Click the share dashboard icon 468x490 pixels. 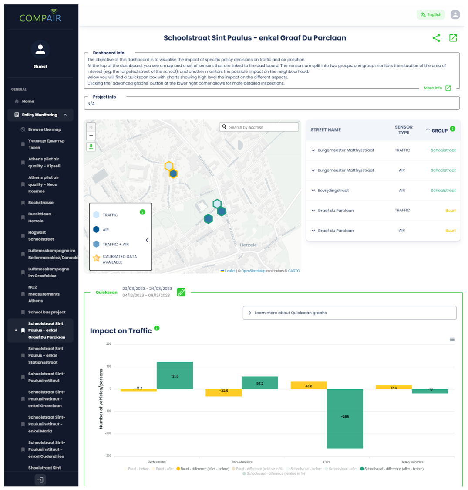click(436, 38)
